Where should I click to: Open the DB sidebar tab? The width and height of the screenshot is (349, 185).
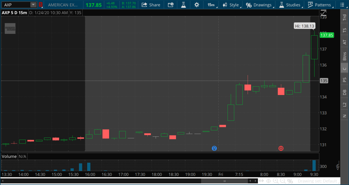(345, 92)
